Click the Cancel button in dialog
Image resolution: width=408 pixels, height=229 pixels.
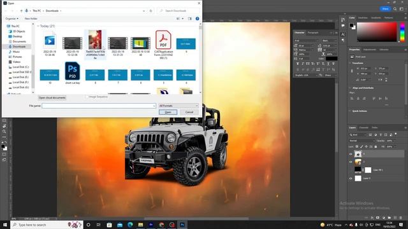tap(189, 112)
